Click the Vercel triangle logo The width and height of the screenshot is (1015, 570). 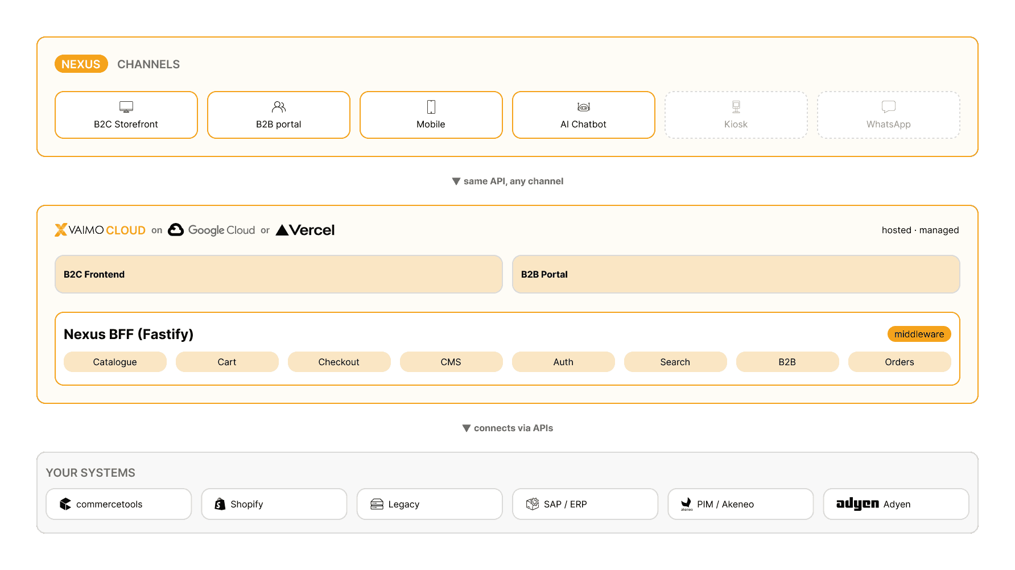tap(282, 230)
